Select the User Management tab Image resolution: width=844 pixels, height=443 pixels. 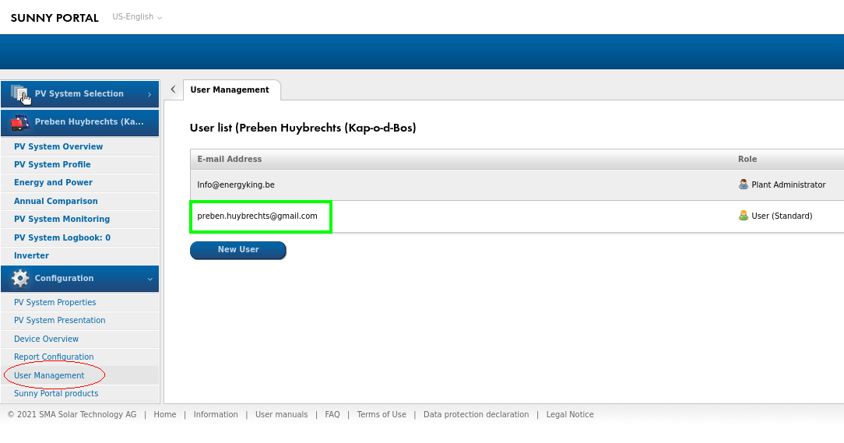coord(230,90)
